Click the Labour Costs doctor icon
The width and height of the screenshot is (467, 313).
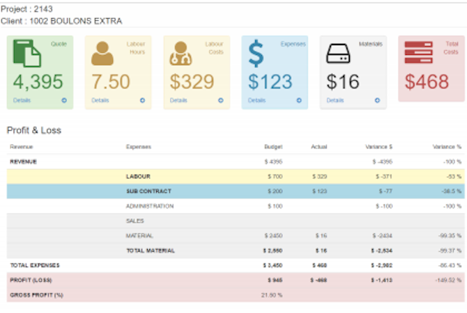(181, 53)
